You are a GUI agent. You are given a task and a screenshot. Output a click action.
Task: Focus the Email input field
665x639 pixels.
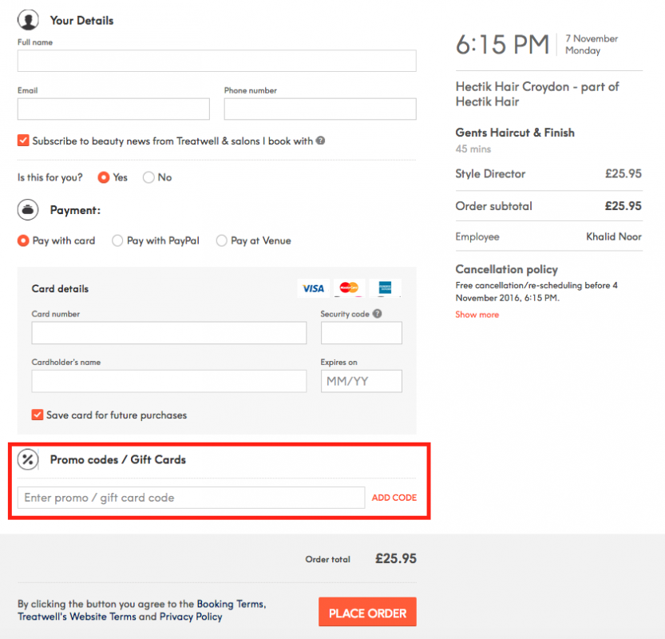[113, 109]
